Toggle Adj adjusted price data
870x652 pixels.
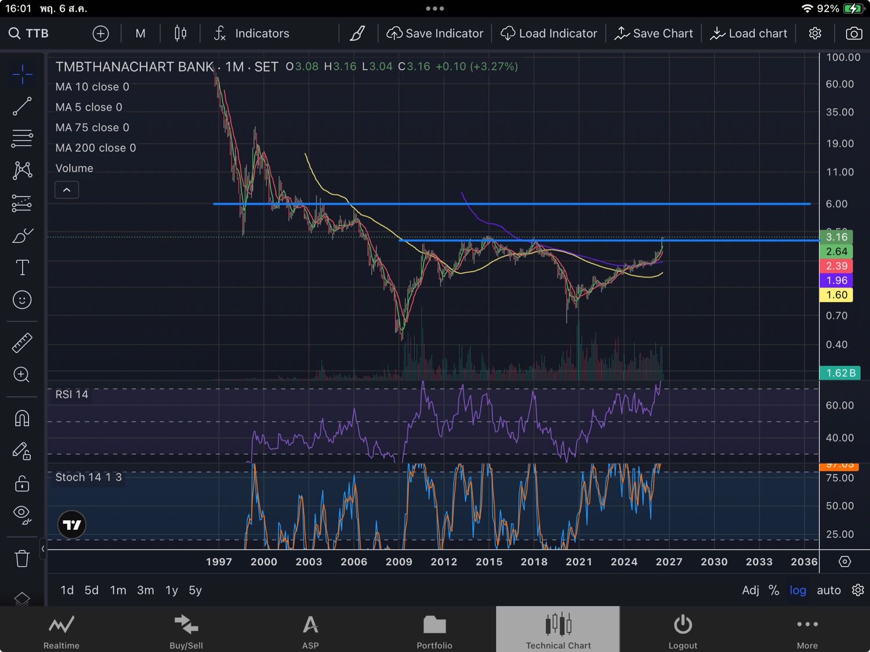tap(751, 590)
